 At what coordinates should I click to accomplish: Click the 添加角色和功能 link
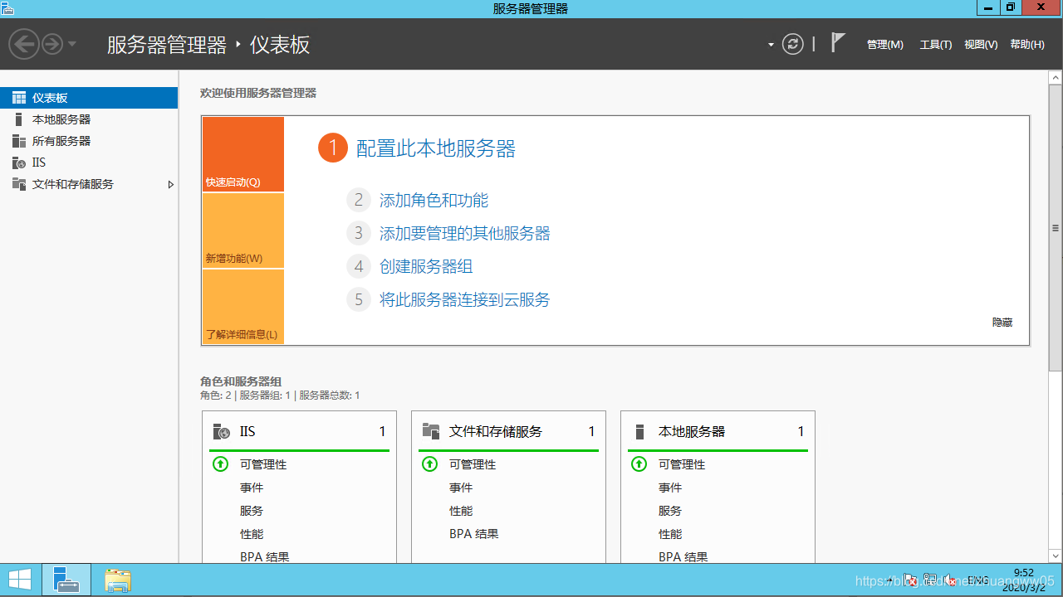[x=434, y=200]
